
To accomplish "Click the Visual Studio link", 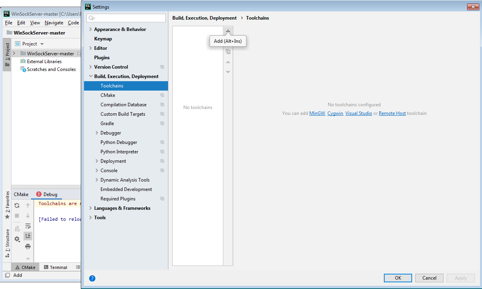I will pos(359,113).
